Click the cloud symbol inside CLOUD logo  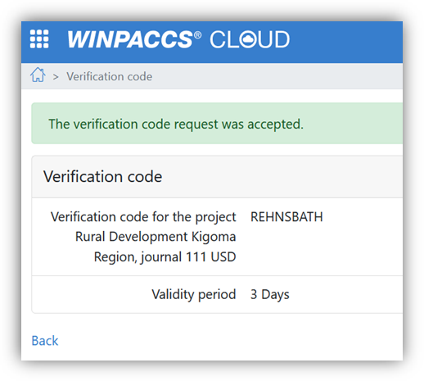[249, 39]
